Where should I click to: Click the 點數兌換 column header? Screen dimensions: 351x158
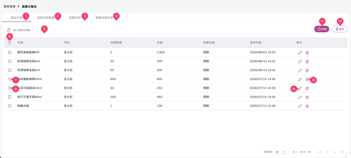(x=209, y=43)
